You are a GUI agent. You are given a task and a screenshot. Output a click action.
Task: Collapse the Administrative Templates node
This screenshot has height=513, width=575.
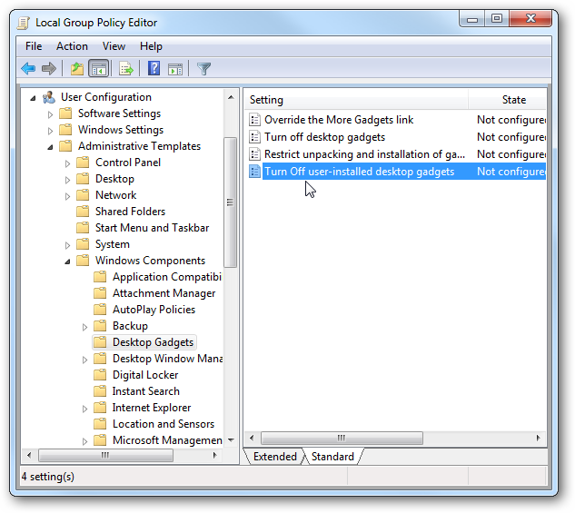50,147
